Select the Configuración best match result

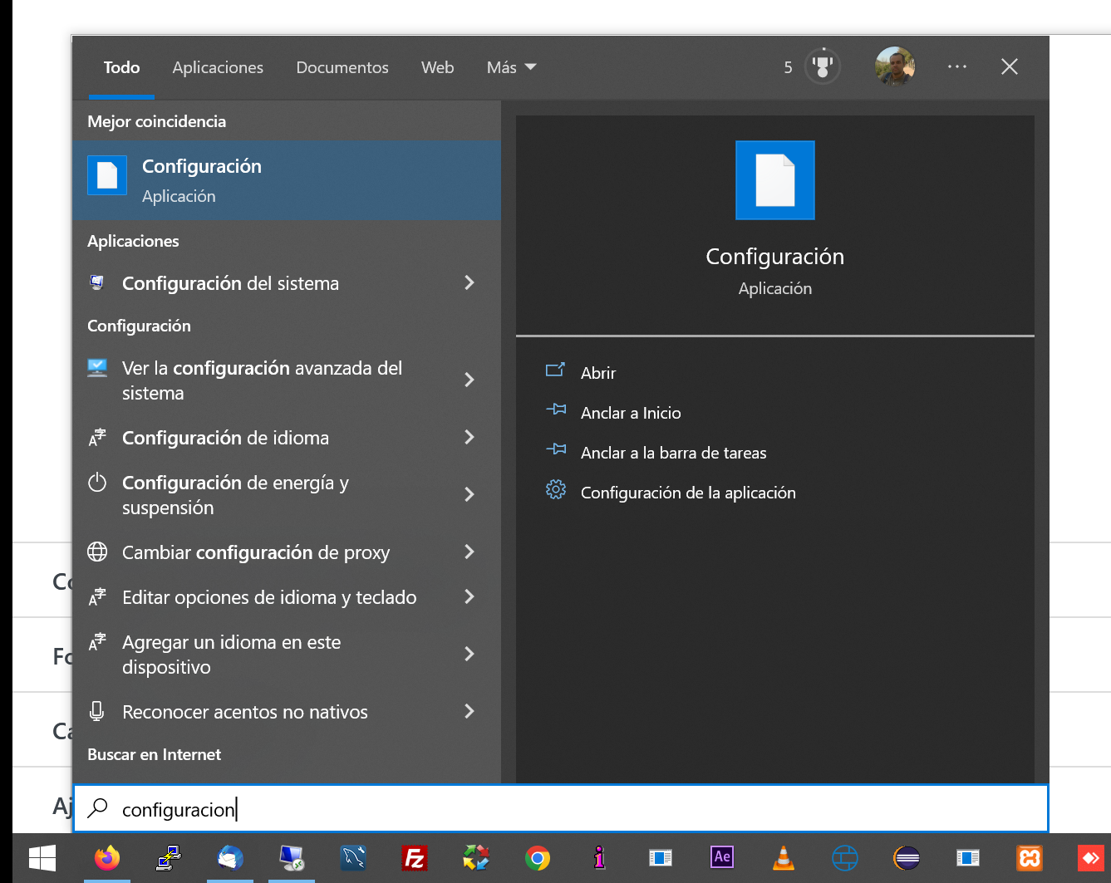pyautogui.click(x=286, y=180)
